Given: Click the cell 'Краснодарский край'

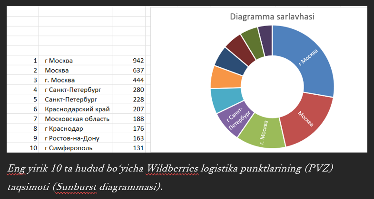Looking at the screenshot, I should click(76, 109).
